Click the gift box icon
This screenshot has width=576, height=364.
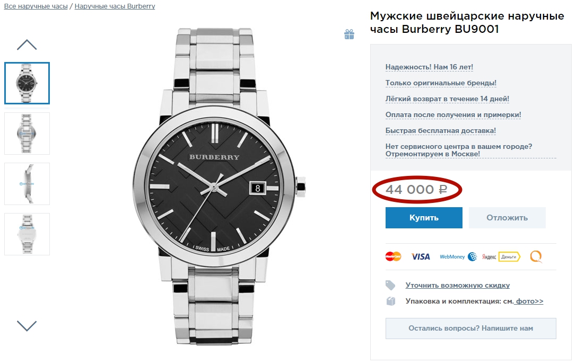(x=349, y=34)
